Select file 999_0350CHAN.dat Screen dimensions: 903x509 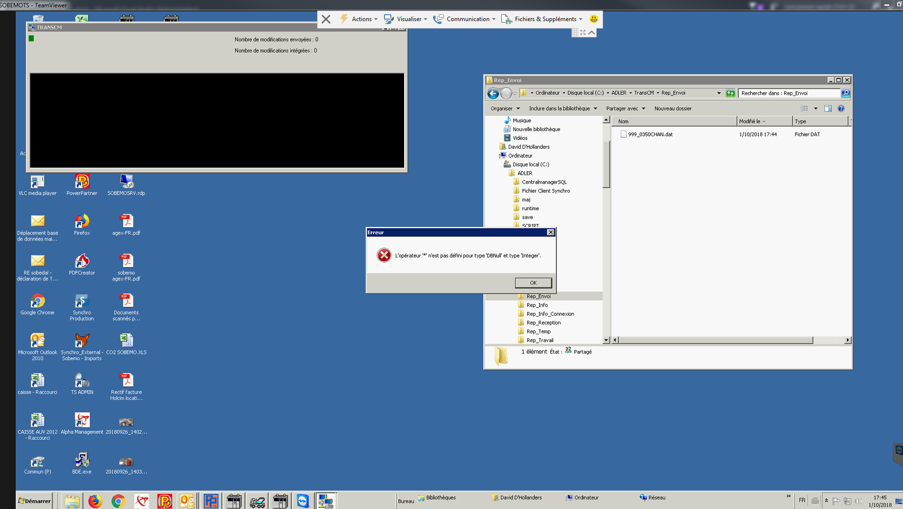tap(650, 134)
